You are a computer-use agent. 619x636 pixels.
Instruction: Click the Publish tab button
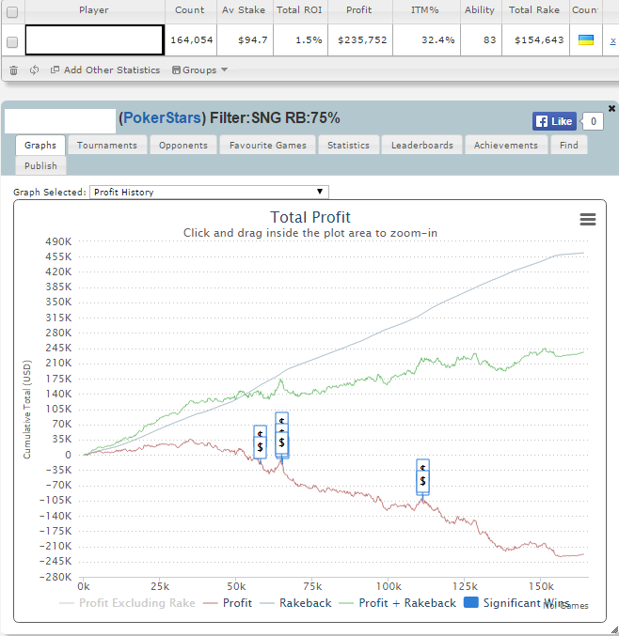(x=40, y=166)
